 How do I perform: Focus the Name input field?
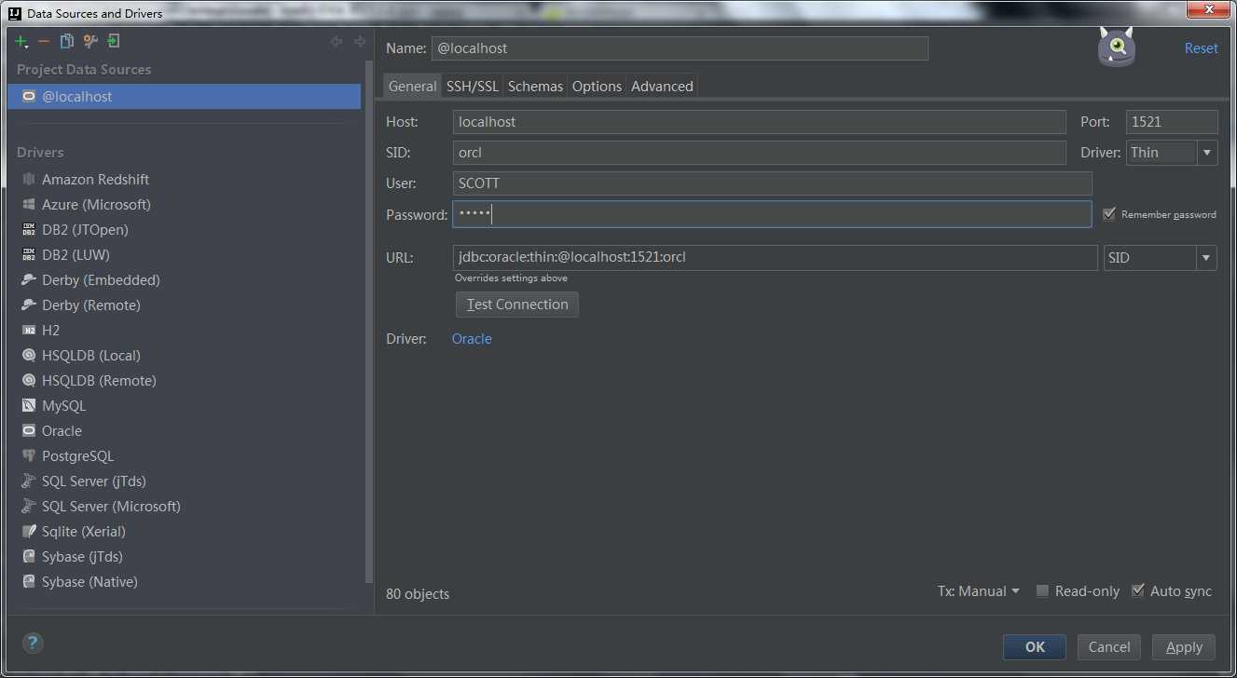click(x=680, y=48)
